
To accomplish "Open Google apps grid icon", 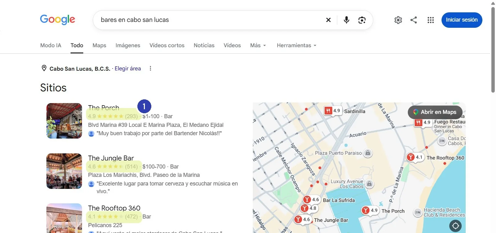I will pos(431,20).
